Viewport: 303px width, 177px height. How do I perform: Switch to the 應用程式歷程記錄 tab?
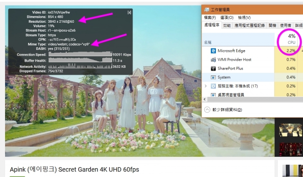coord(250,25)
